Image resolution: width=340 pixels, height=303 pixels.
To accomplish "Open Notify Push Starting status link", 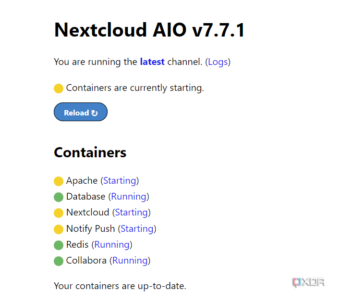I will click(137, 229).
